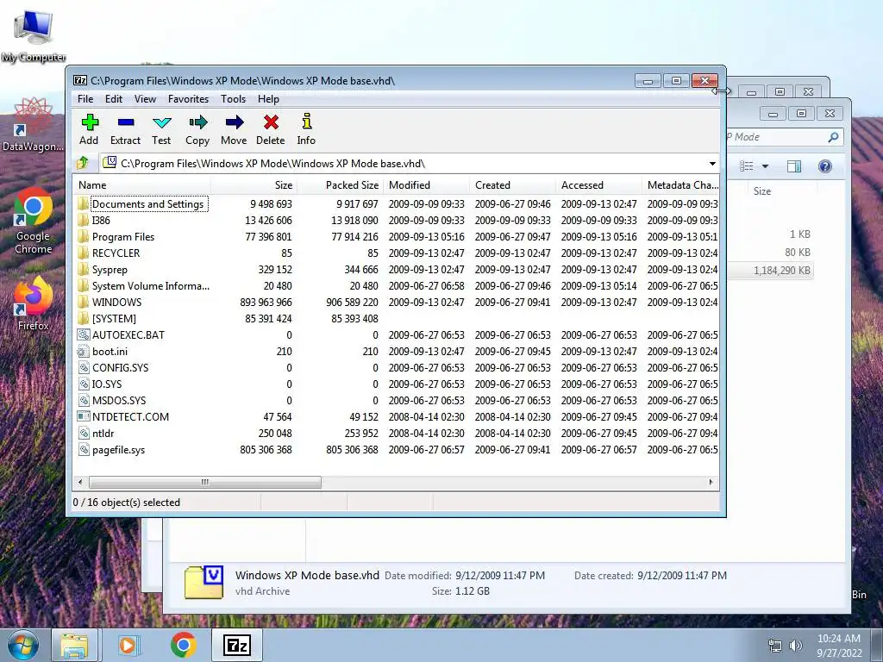The height and width of the screenshot is (662, 883).
Task: Click the horizontal scrollbar thumb
Action: click(205, 483)
